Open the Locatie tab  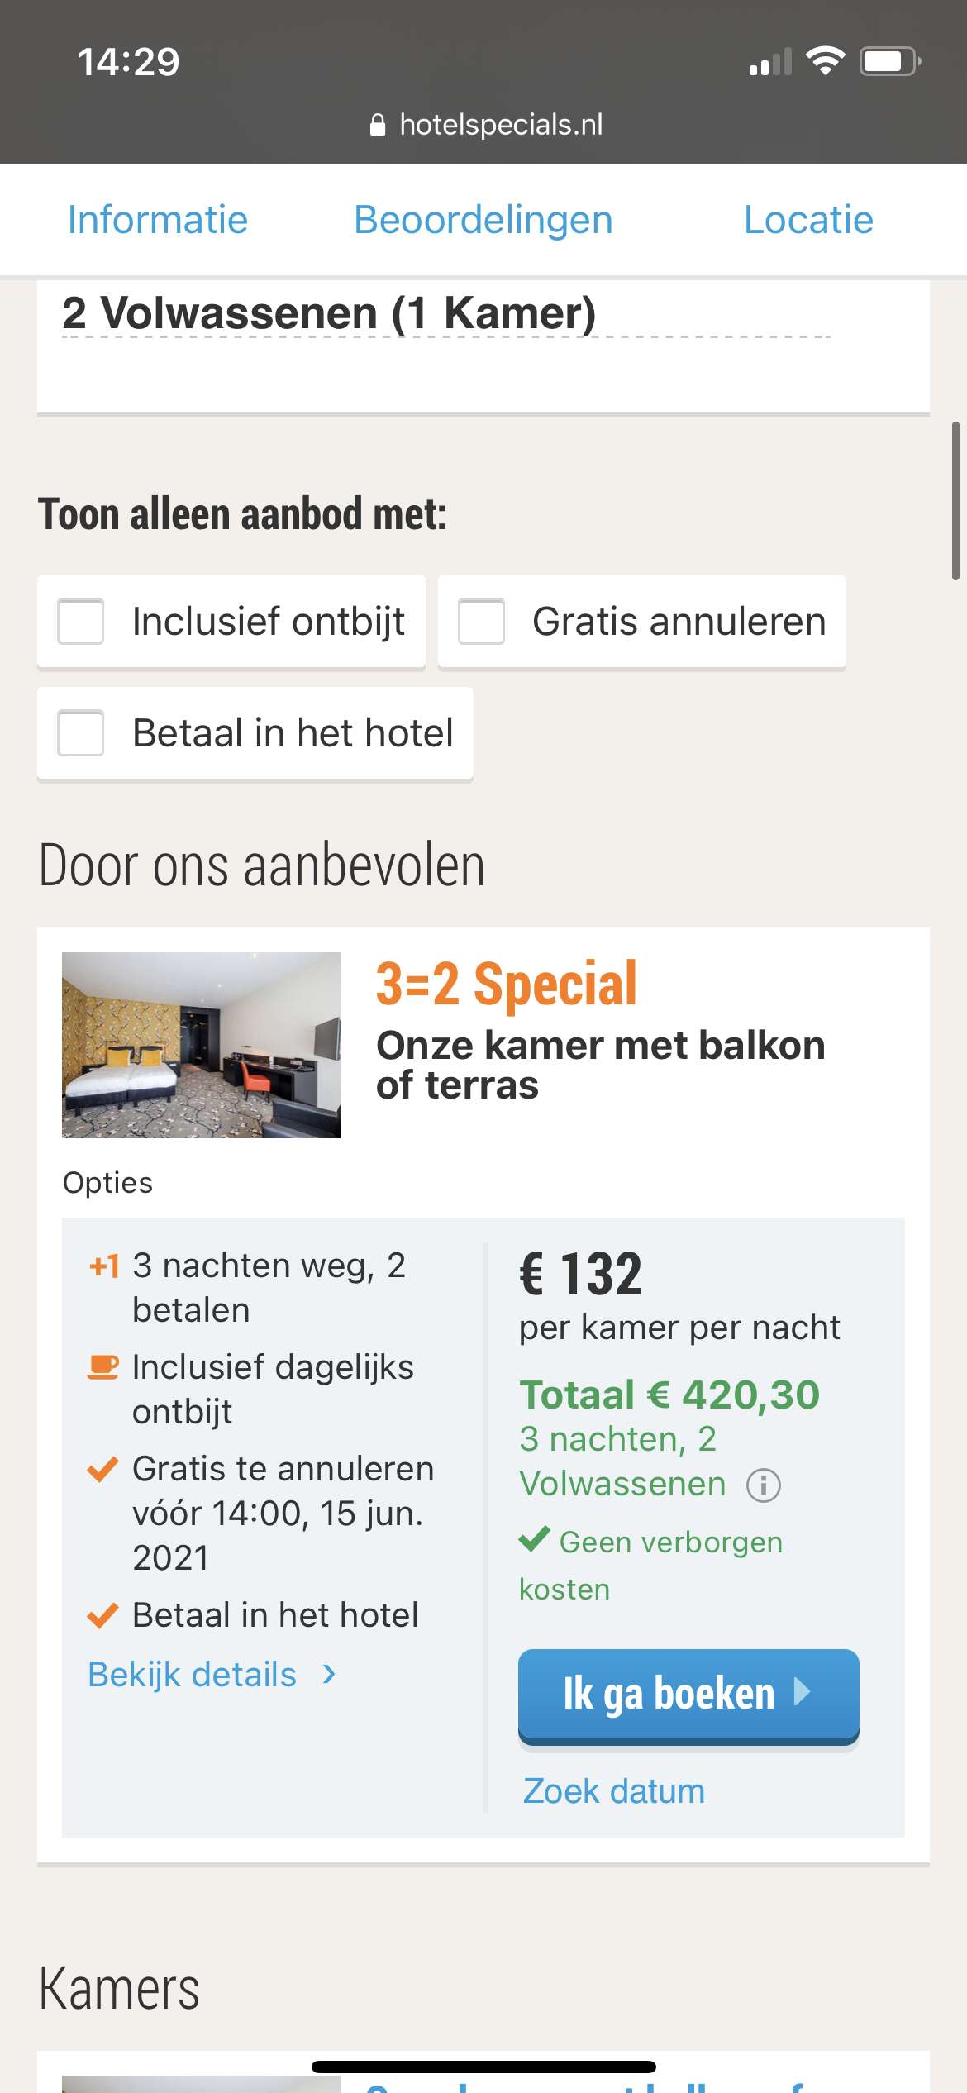(808, 220)
